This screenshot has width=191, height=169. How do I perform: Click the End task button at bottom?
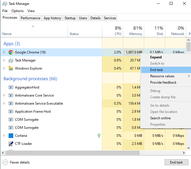click(176, 162)
